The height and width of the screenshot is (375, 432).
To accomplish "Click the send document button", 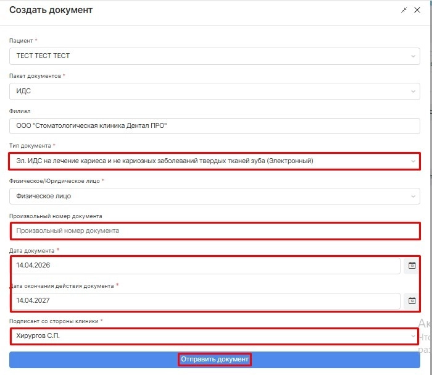I will (x=215, y=360).
